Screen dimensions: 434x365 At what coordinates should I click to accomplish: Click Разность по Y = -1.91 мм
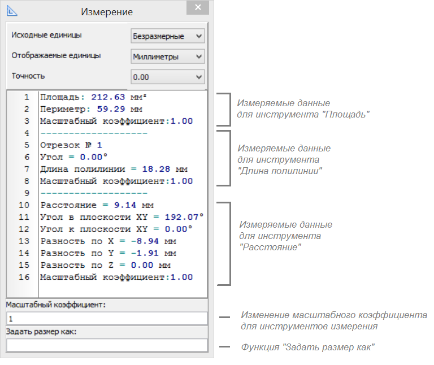pos(108,253)
